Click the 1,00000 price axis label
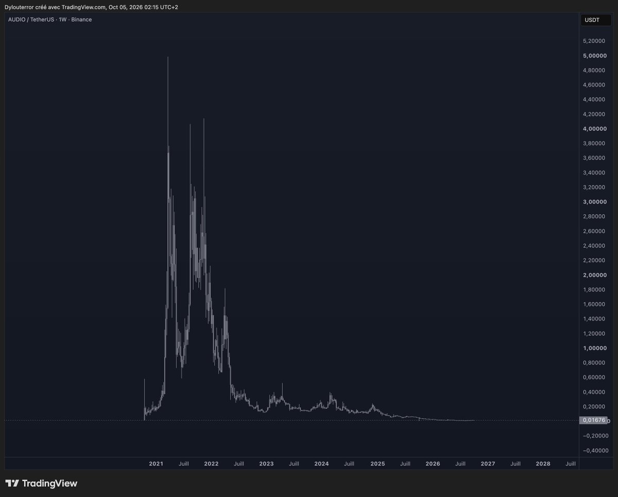The width and height of the screenshot is (618, 497). (x=595, y=348)
